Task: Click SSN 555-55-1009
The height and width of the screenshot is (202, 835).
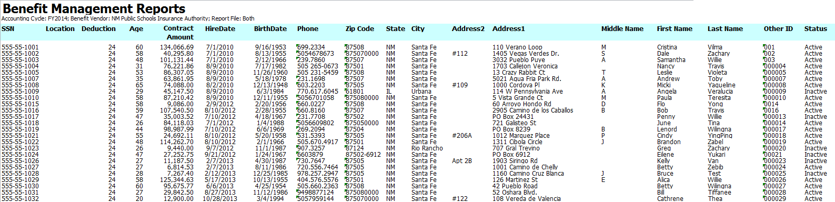Action: coord(20,92)
